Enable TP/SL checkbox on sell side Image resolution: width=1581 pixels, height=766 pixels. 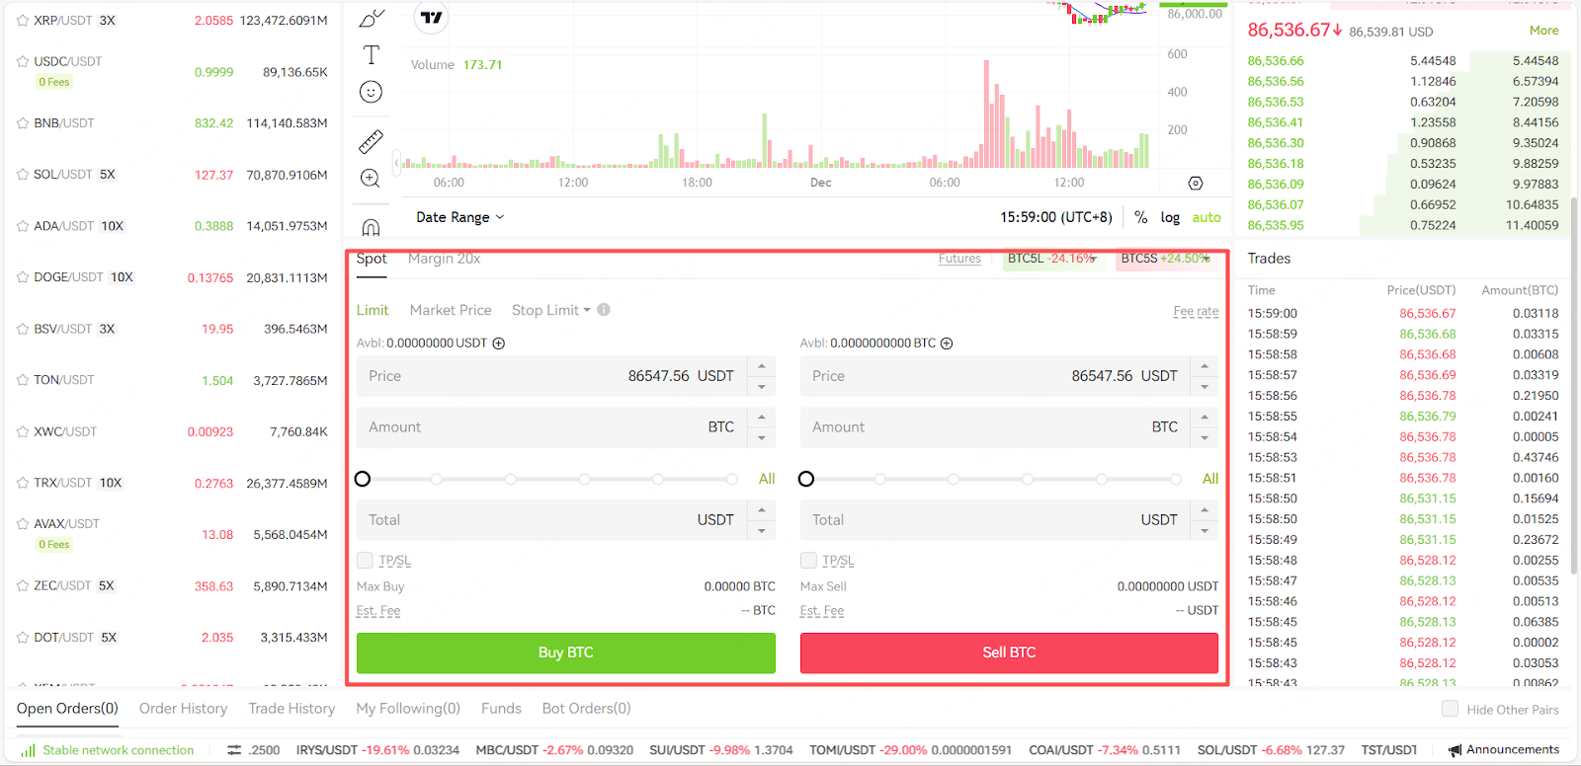(808, 561)
